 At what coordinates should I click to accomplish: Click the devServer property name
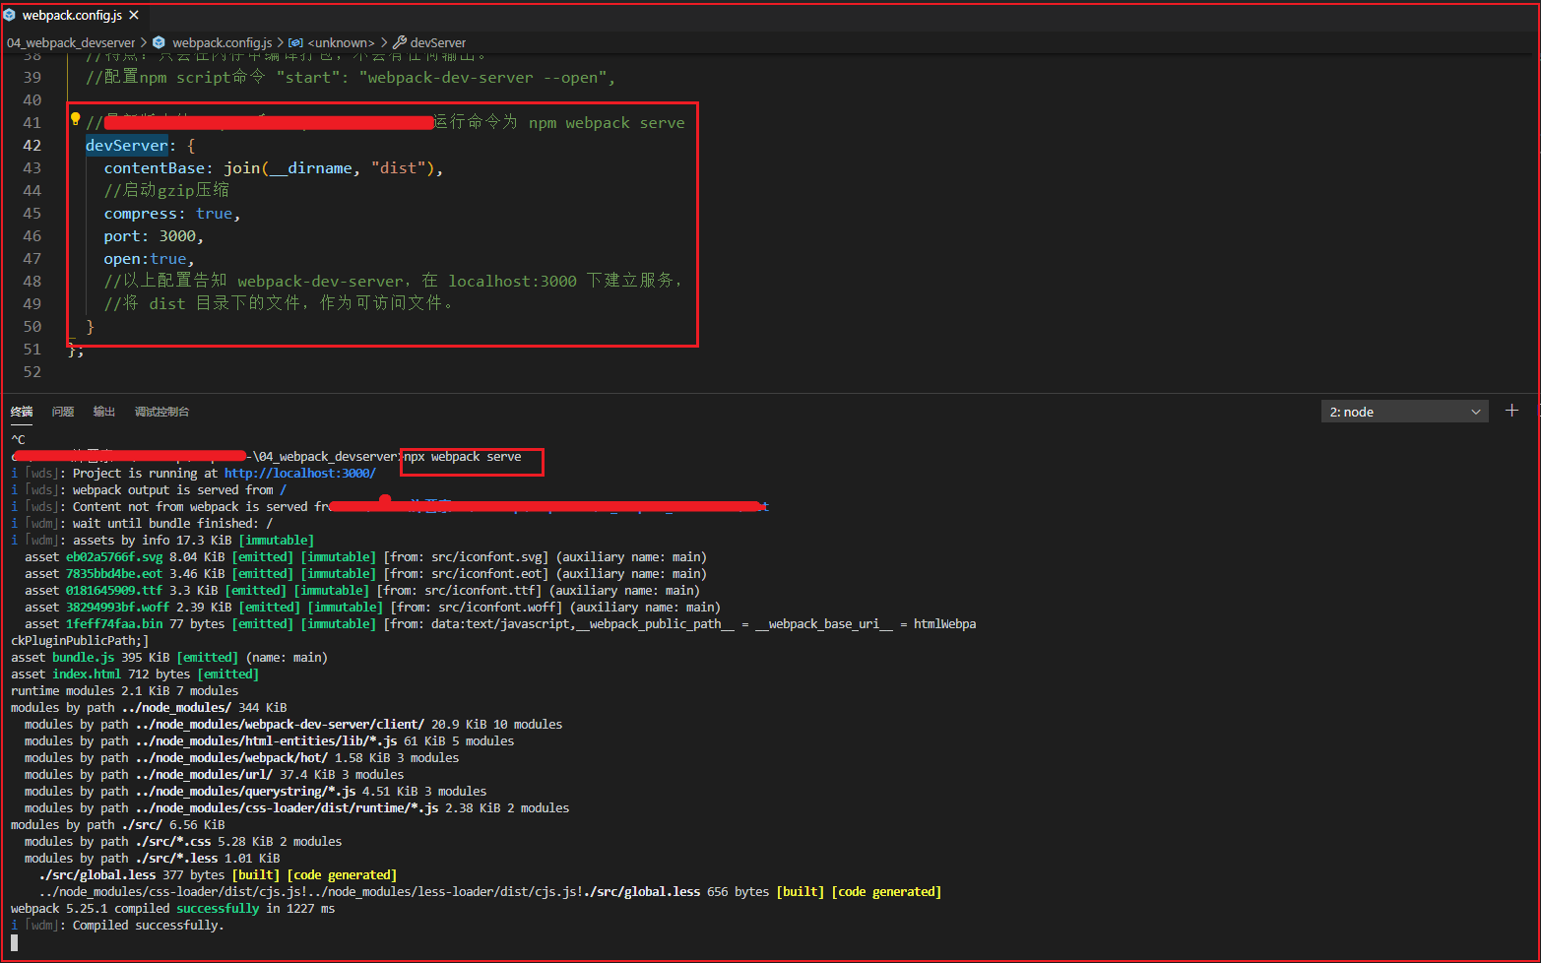[x=127, y=146]
